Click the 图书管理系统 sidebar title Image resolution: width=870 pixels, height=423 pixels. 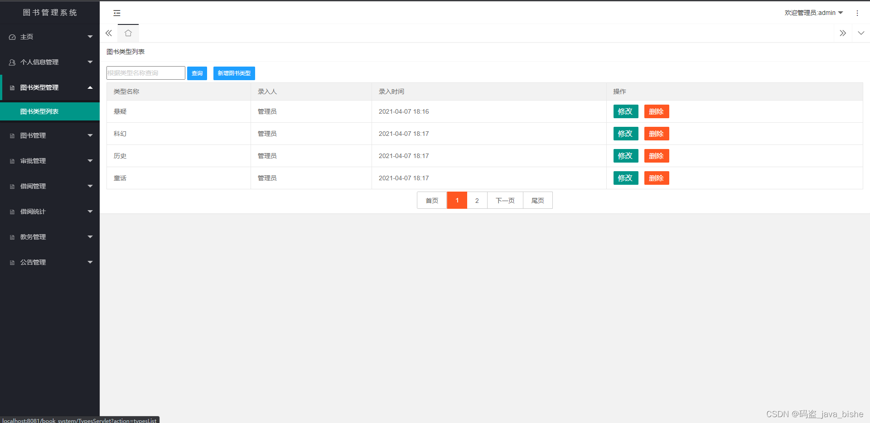[50, 13]
